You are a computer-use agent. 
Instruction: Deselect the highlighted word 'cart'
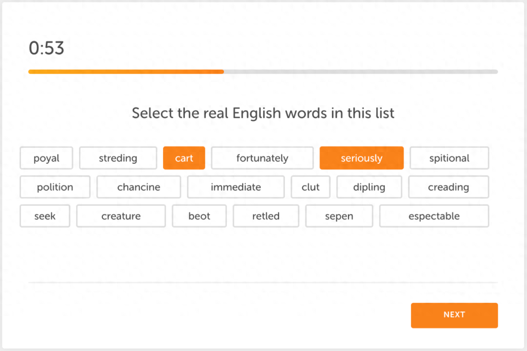tap(184, 158)
